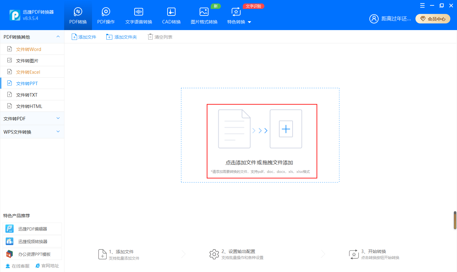The width and height of the screenshot is (457, 272).
Task: Click the vertical scrollbar on right edge
Action: (x=455, y=220)
